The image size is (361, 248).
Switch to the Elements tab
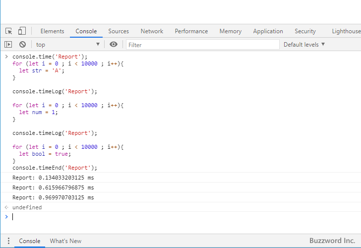[x=52, y=31]
